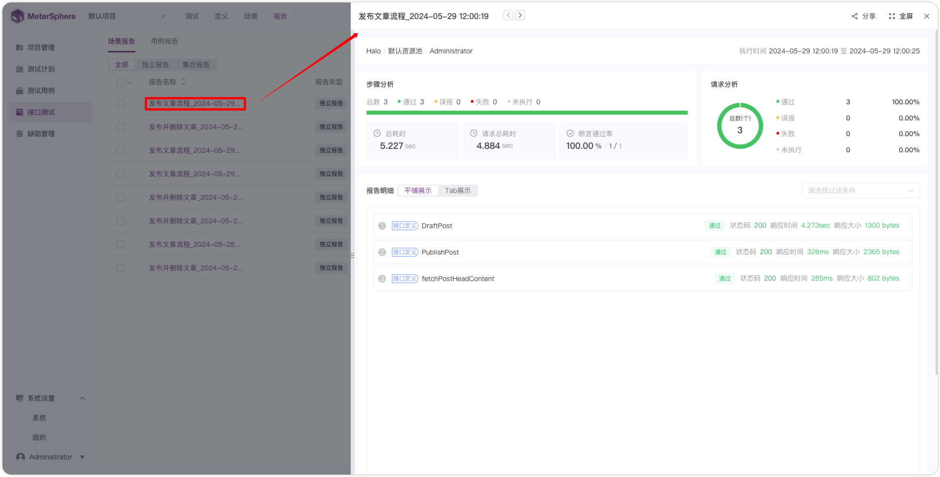Open report 发布文章流程_2024-05-28...

click(x=194, y=244)
